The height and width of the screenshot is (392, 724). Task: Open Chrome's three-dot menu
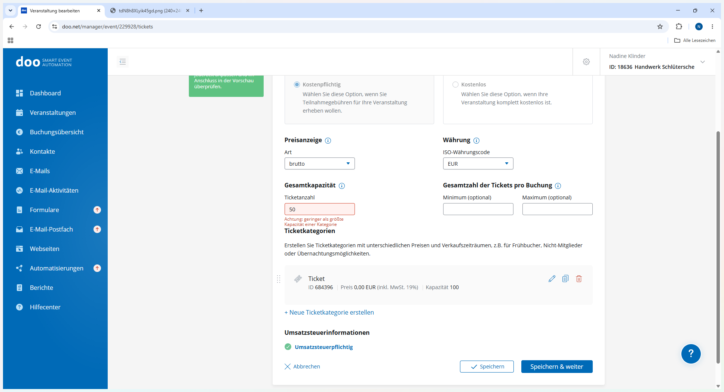[712, 27]
